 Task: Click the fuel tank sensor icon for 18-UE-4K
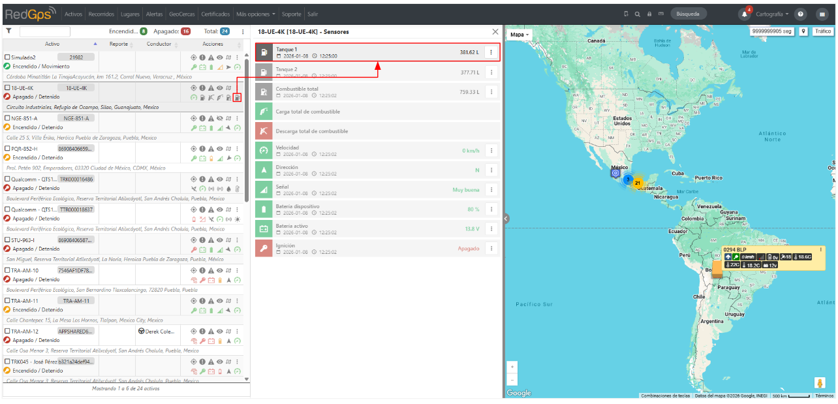pos(238,98)
